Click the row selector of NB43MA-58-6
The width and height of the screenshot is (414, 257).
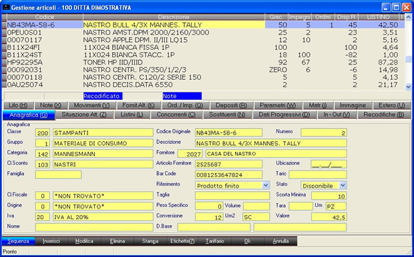(4, 25)
